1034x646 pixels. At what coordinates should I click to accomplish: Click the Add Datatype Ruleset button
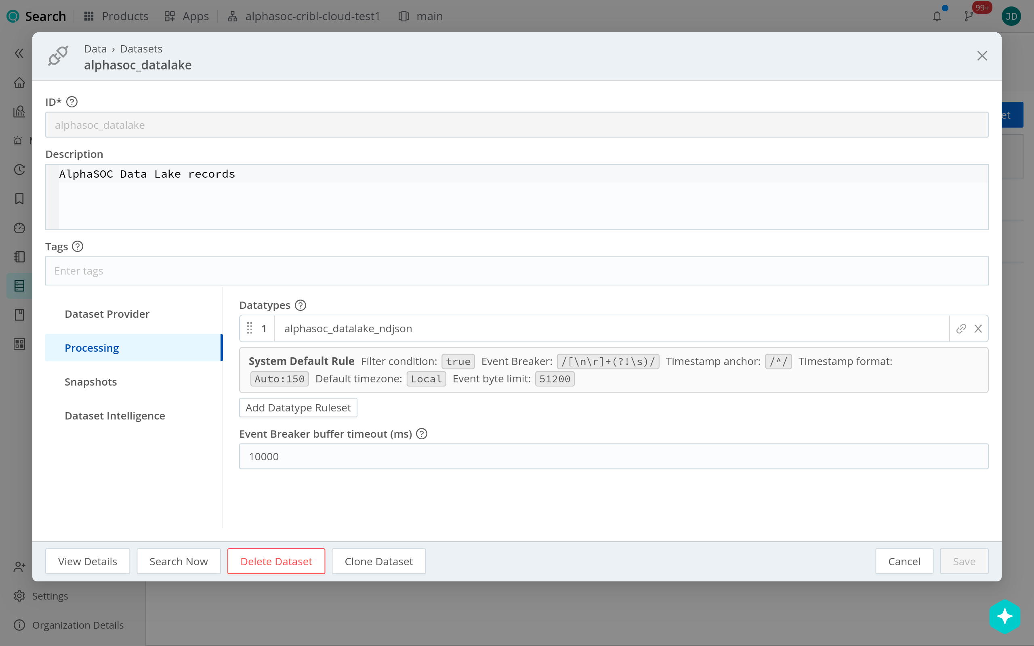click(x=298, y=408)
